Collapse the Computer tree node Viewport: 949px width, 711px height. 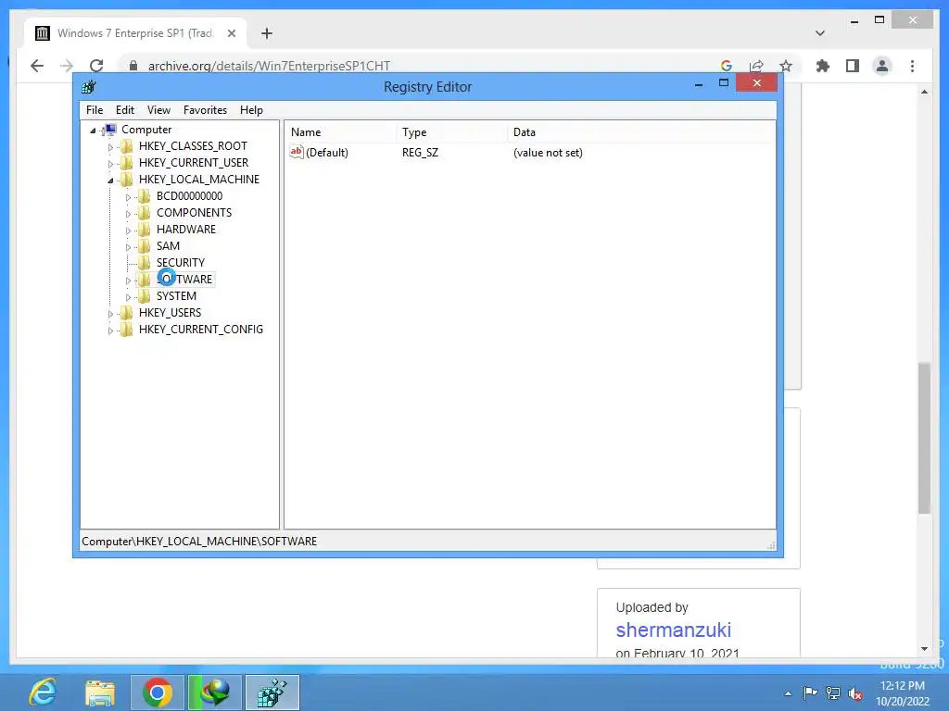[94, 130]
